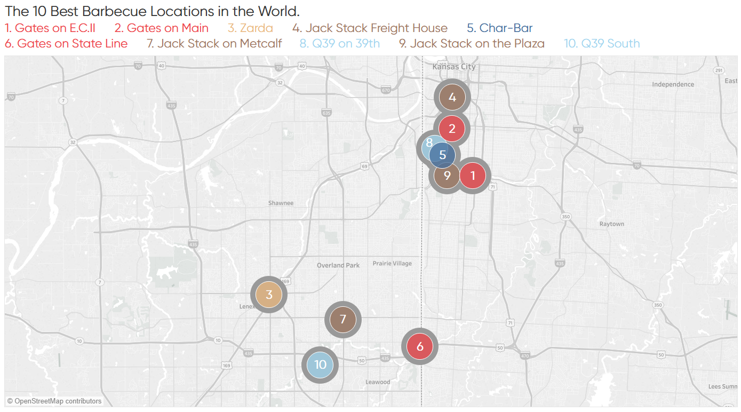Select the dark blue marker 5
This screenshot has height=412, width=741.
tap(442, 155)
